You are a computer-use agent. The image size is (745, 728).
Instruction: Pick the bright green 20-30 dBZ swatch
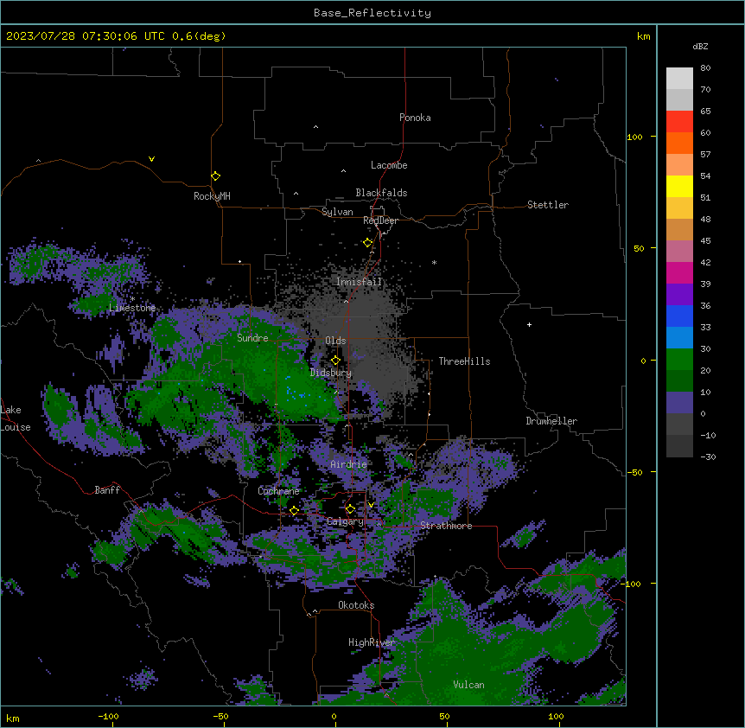click(679, 360)
